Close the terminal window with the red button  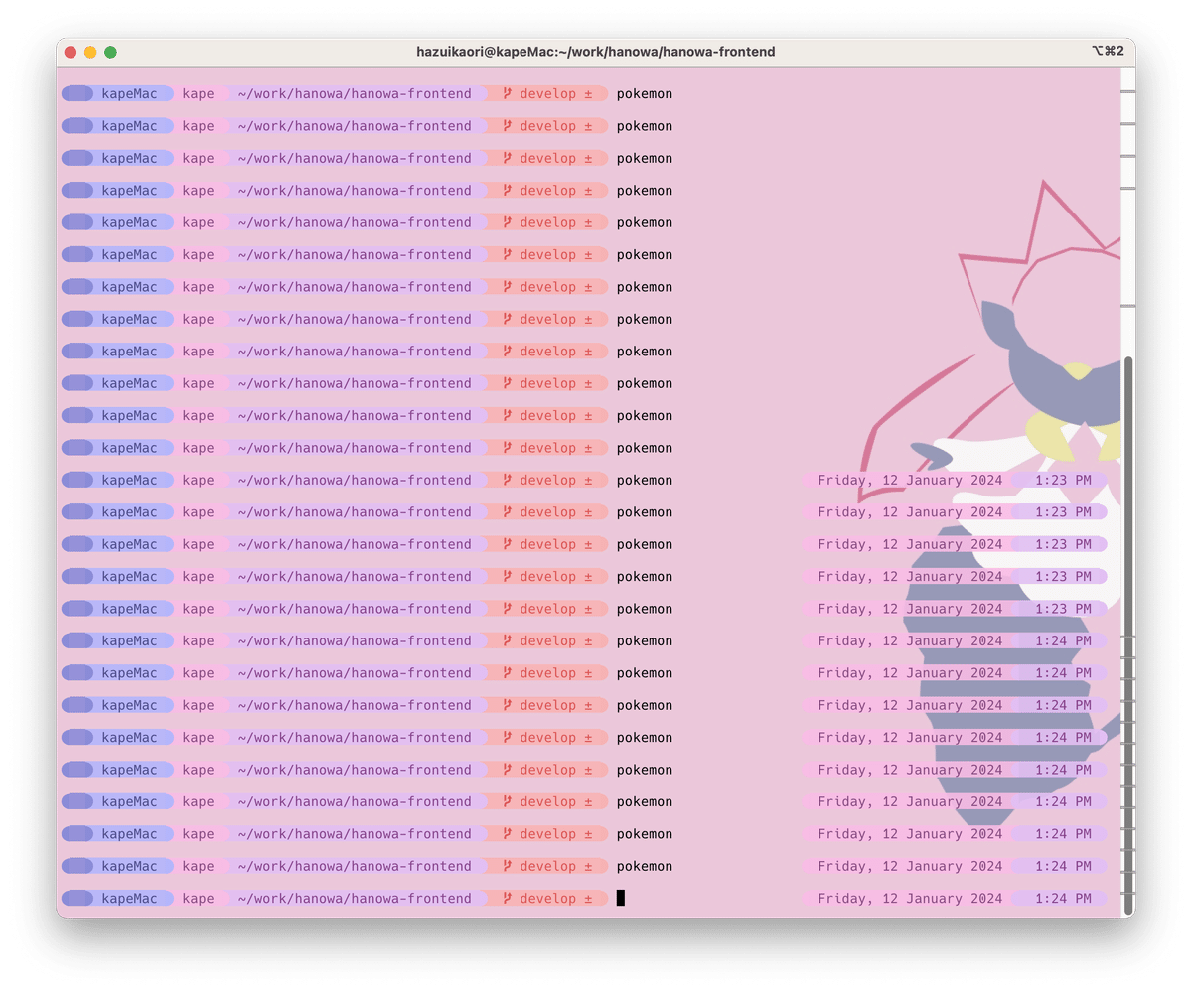(x=71, y=52)
